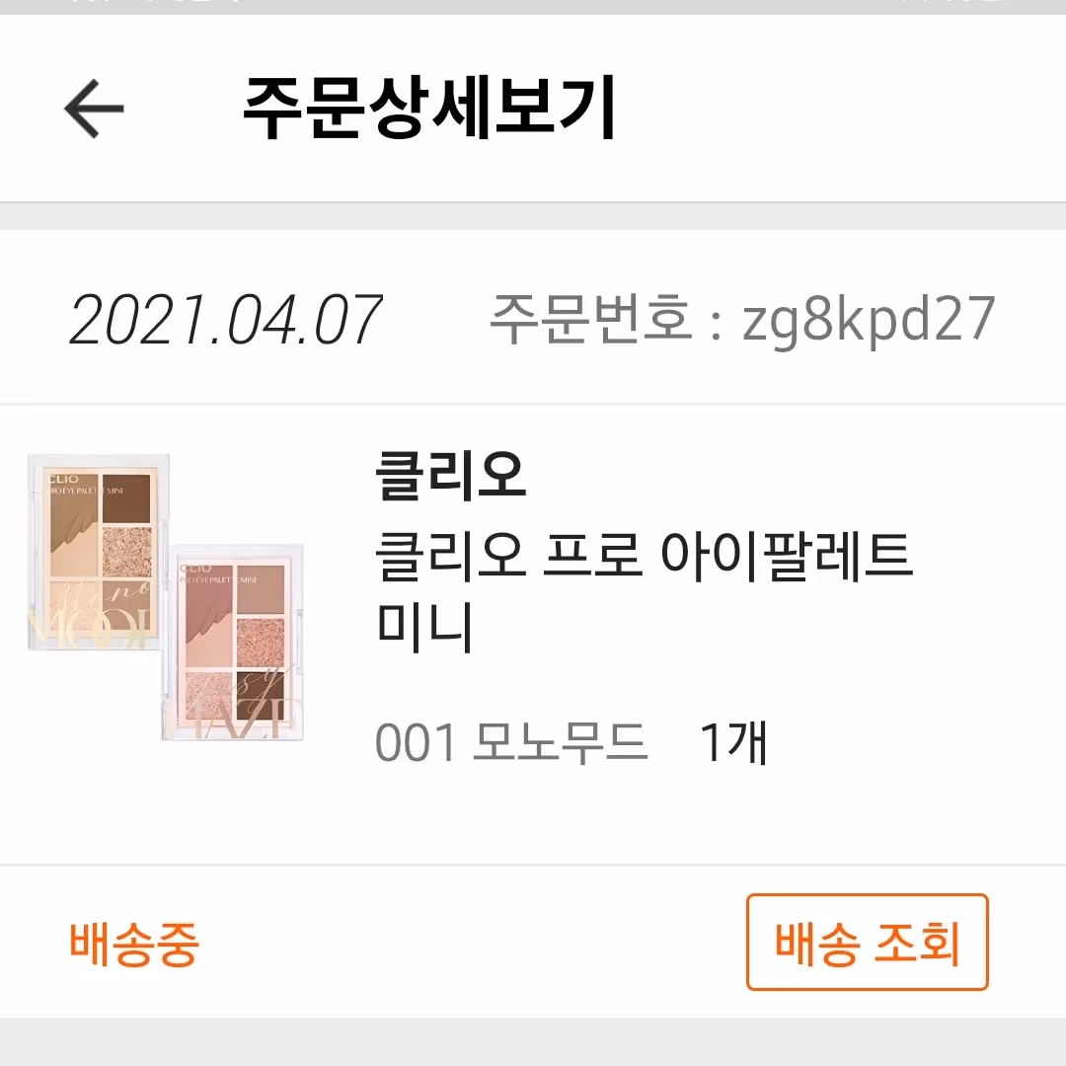Click the CLIO logo on the upper palette
The image size is (1066, 1066).
pyautogui.click(x=63, y=480)
